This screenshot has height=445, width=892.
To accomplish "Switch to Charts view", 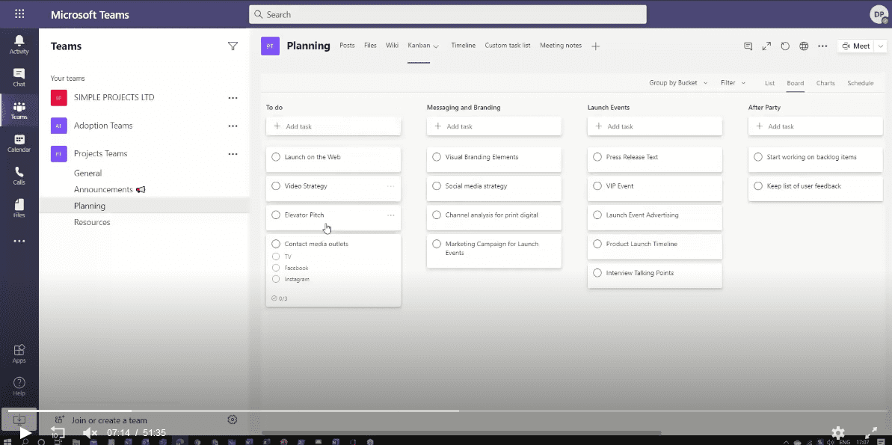I will [x=825, y=83].
